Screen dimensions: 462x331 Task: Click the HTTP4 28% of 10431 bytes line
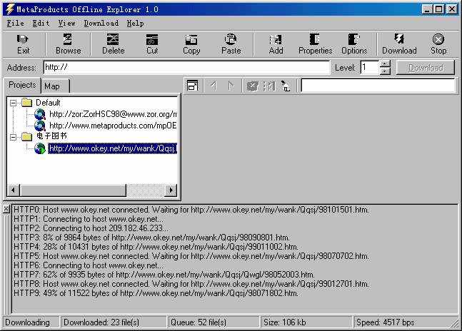click(x=156, y=247)
